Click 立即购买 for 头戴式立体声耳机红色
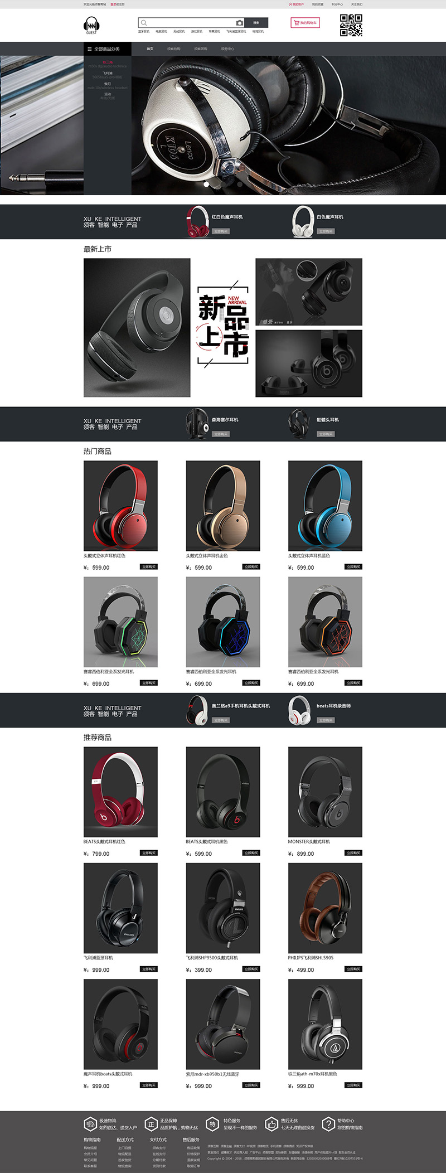 click(148, 567)
